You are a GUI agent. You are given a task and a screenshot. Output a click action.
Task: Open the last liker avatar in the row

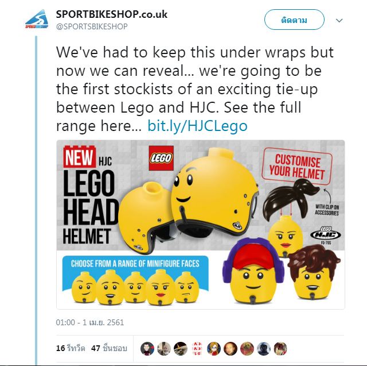280,349
